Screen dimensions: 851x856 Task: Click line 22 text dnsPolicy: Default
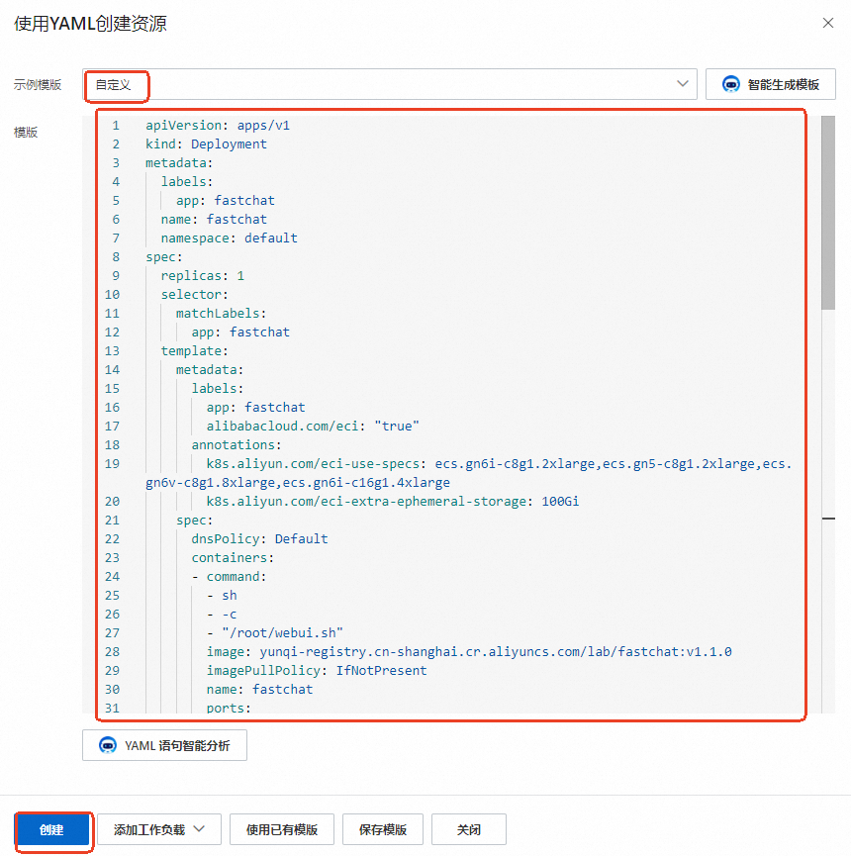point(259,538)
